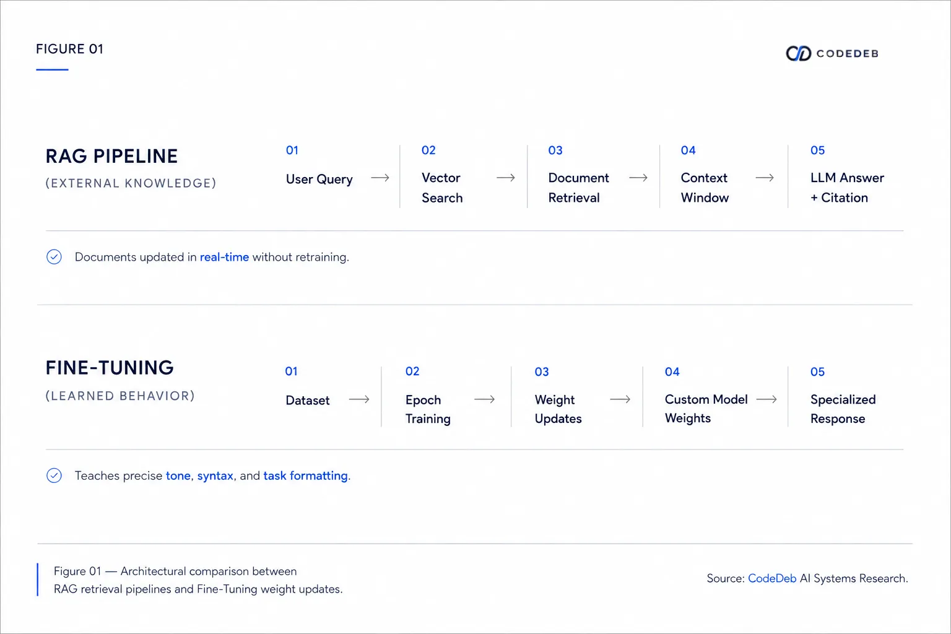This screenshot has width=951, height=634.
Task: Select the "RAG PIPELINE" heading
Action: (111, 156)
